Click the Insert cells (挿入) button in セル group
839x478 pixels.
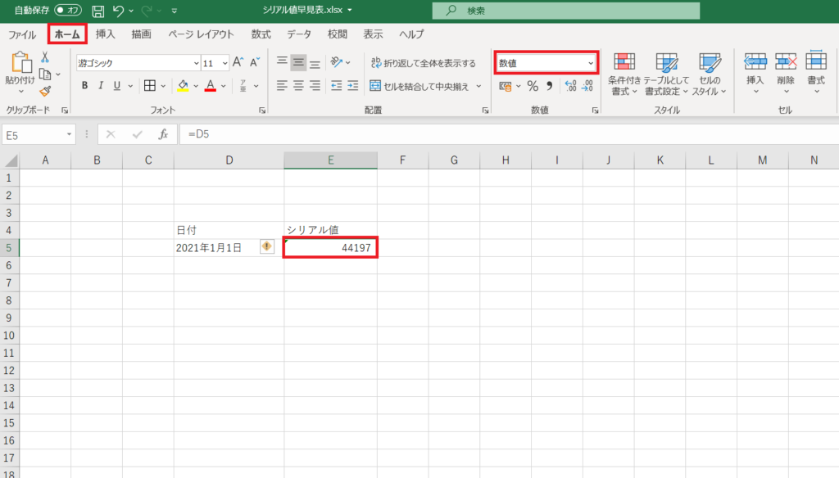coord(755,74)
